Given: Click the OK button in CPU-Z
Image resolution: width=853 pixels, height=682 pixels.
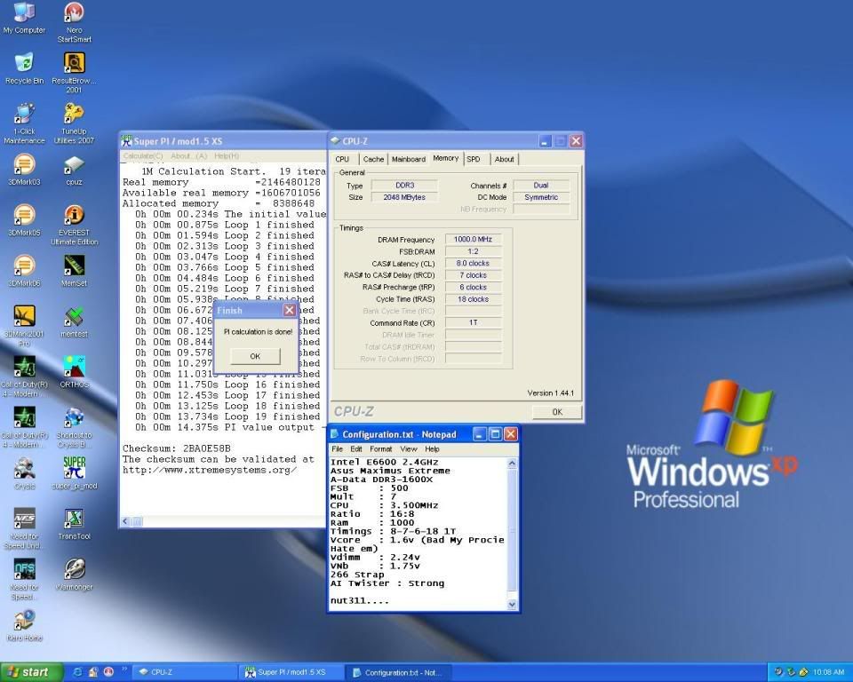Looking at the screenshot, I should pyautogui.click(x=556, y=412).
